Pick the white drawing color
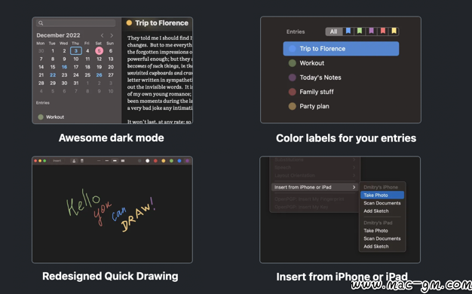The height and width of the screenshot is (294, 472). (x=148, y=161)
